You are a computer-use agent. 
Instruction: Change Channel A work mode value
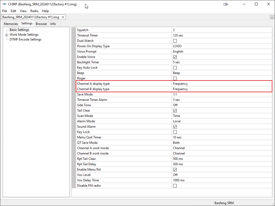point(222,148)
